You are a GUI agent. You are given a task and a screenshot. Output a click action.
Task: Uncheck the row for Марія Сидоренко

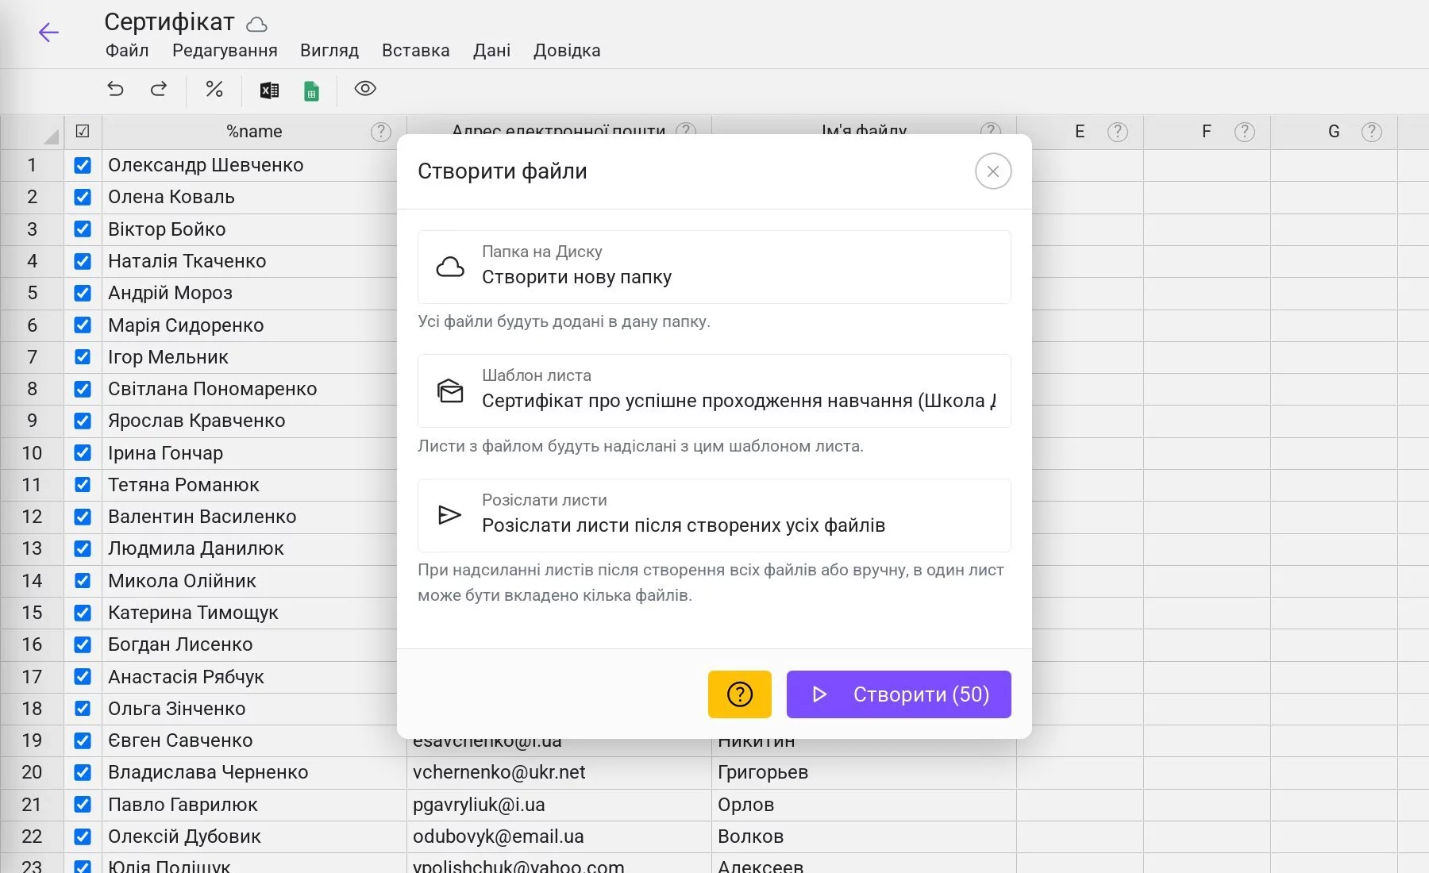click(x=83, y=325)
